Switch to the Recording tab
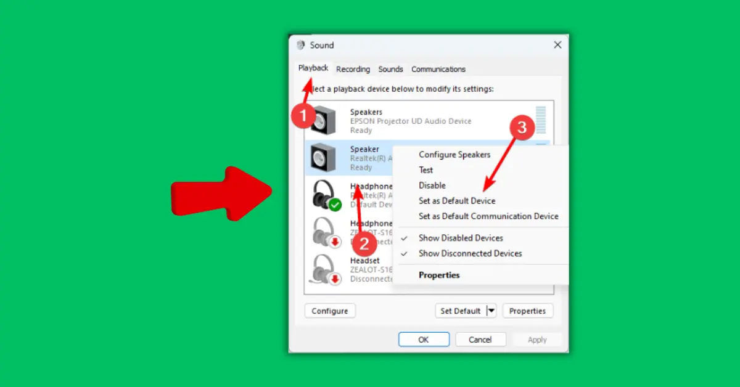 [x=352, y=69]
